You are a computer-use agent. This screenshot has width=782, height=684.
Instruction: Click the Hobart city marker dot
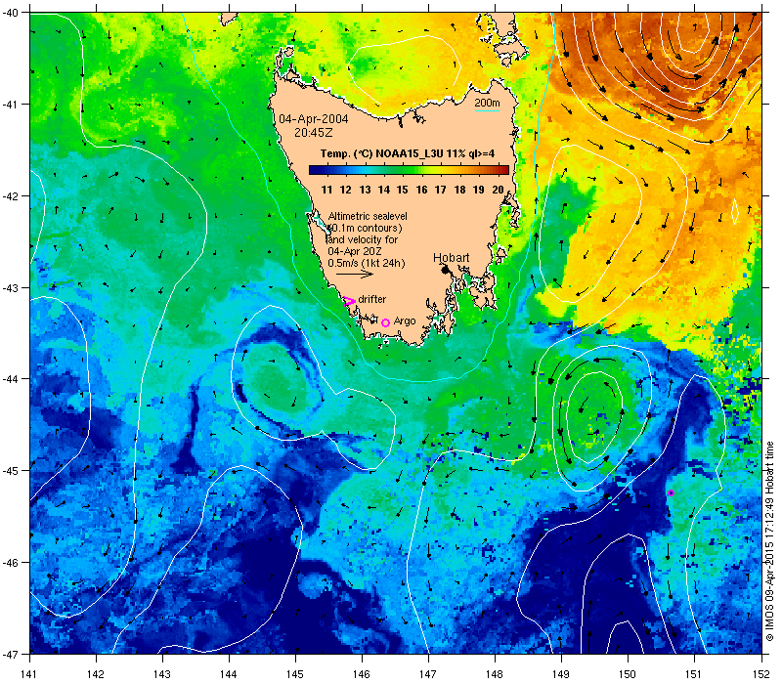point(446,270)
